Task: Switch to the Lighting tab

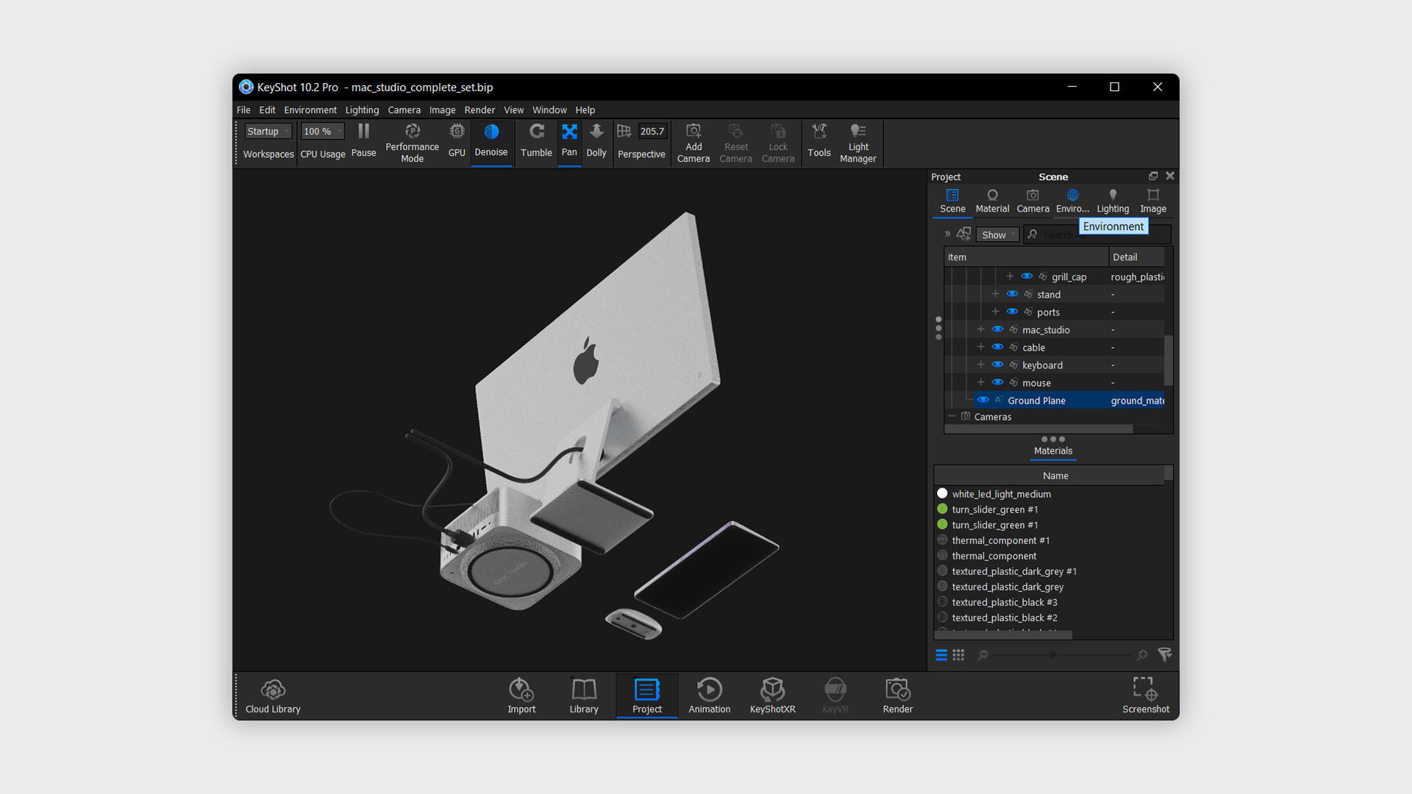Action: (1113, 201)
